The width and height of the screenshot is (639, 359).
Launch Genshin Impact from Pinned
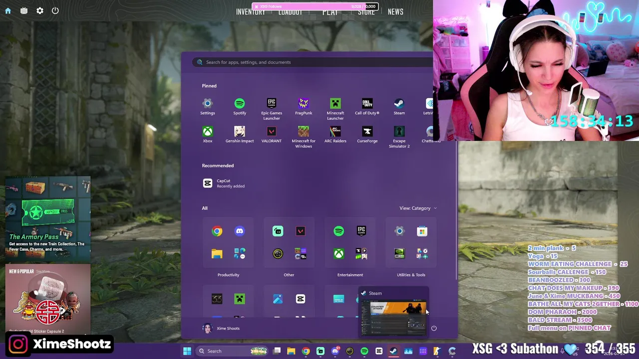click(240, 135)
